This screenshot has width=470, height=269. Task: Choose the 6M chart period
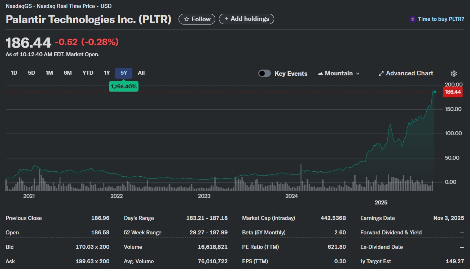coord(68,73)
